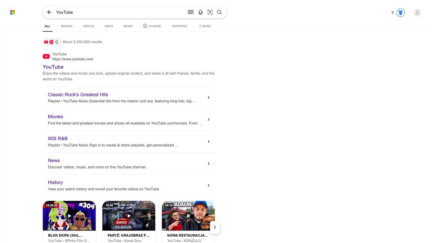The height and width of the screenshot is (243, 432).
Task: Expand Classic Rock's Greatest Hits chevron
Action: pos(209,98)
